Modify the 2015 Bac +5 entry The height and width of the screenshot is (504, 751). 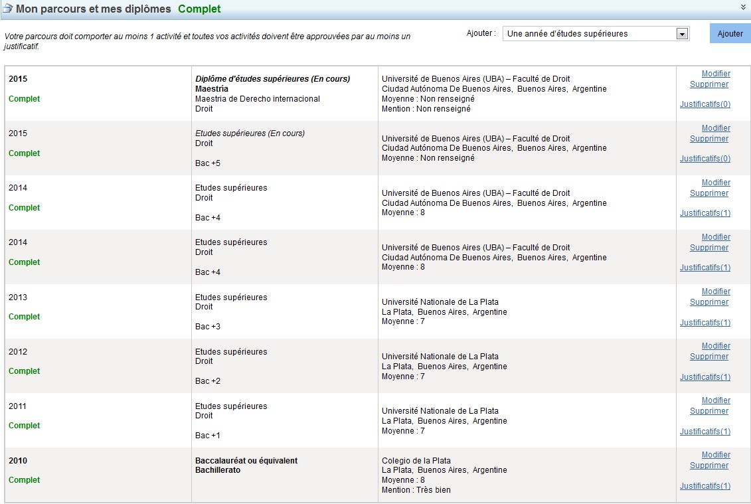pos(716,128)
